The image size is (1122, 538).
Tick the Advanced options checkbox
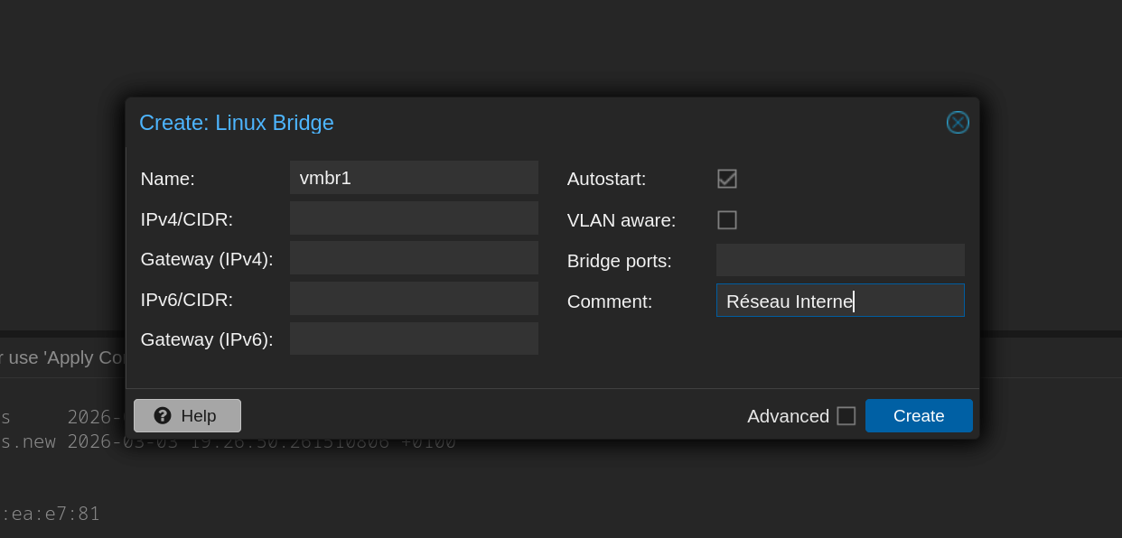[846, 416]
